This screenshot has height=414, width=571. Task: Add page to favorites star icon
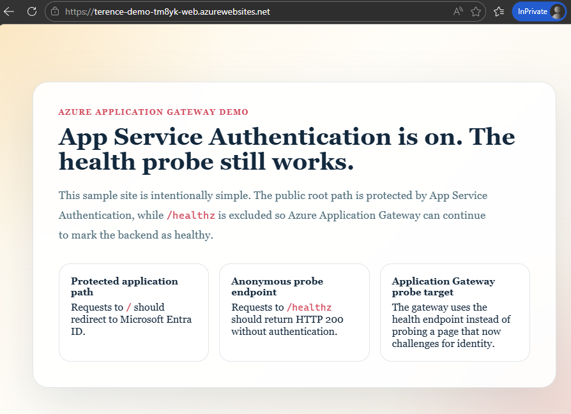[x=476, y=11]
